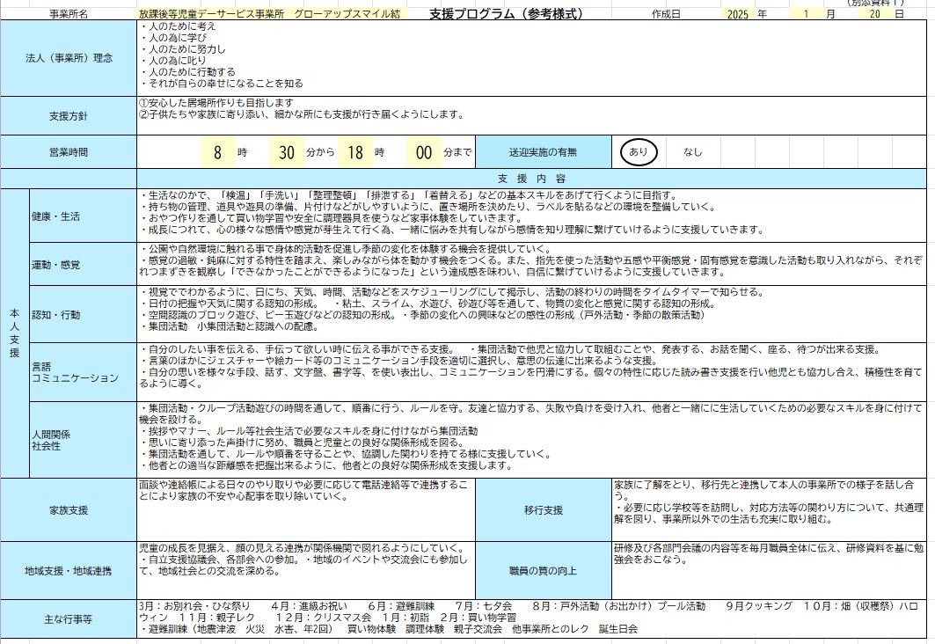Viewport: 935px width, 644px height.
Task: Select the 移行支援 header cell
Action: (544, 510)
